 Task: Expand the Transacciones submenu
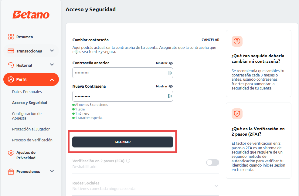tap(52, 51)
